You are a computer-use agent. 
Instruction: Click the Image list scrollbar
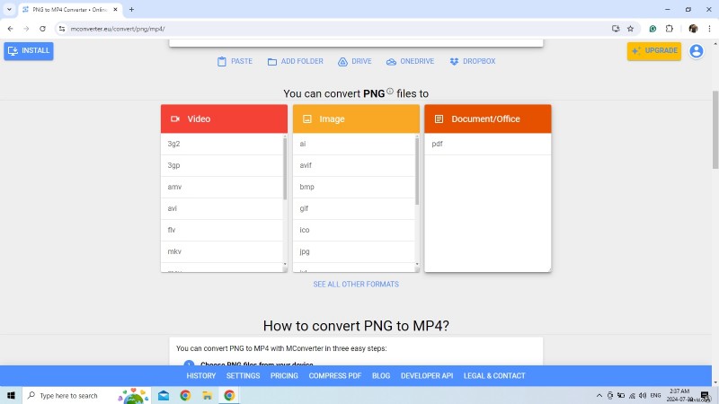point(417,171)
